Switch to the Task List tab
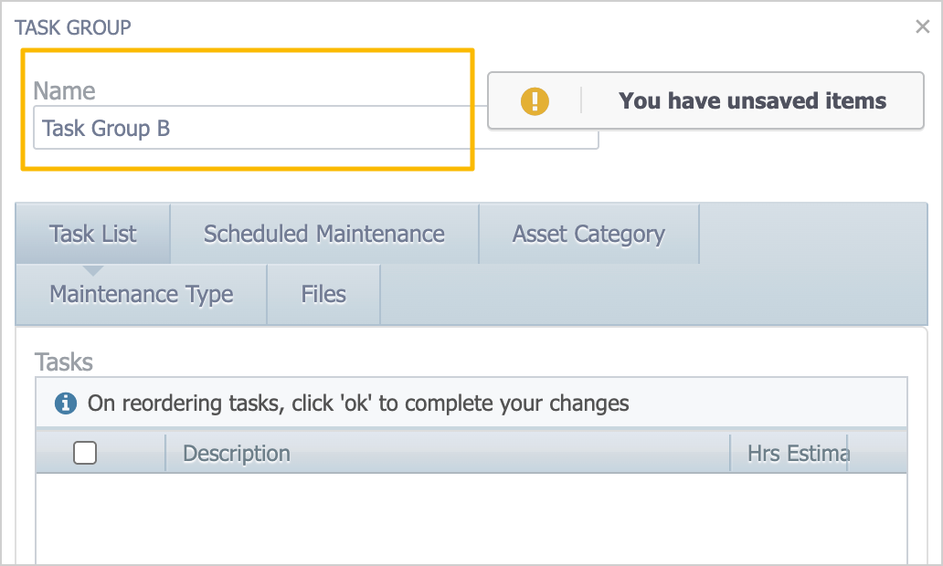This screenshot has height=566, width=943. click(x=93, y=234)
